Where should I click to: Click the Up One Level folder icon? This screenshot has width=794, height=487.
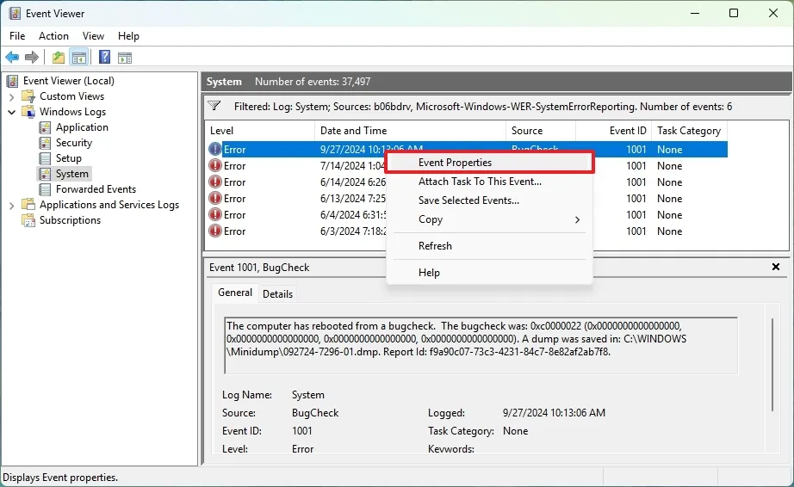coord(58,58)
